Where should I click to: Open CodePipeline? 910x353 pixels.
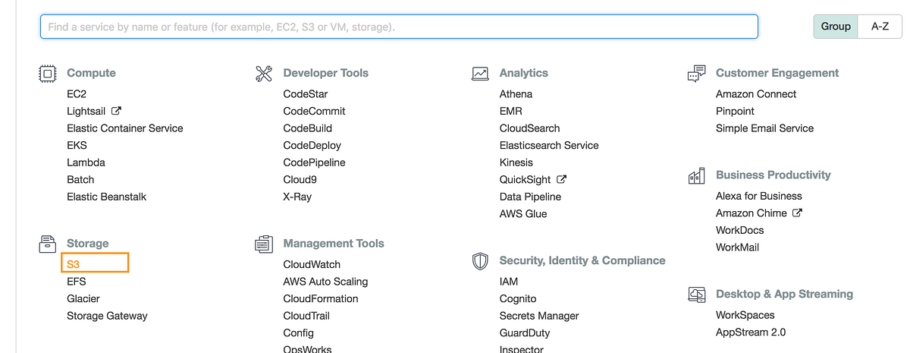[314, 162]
